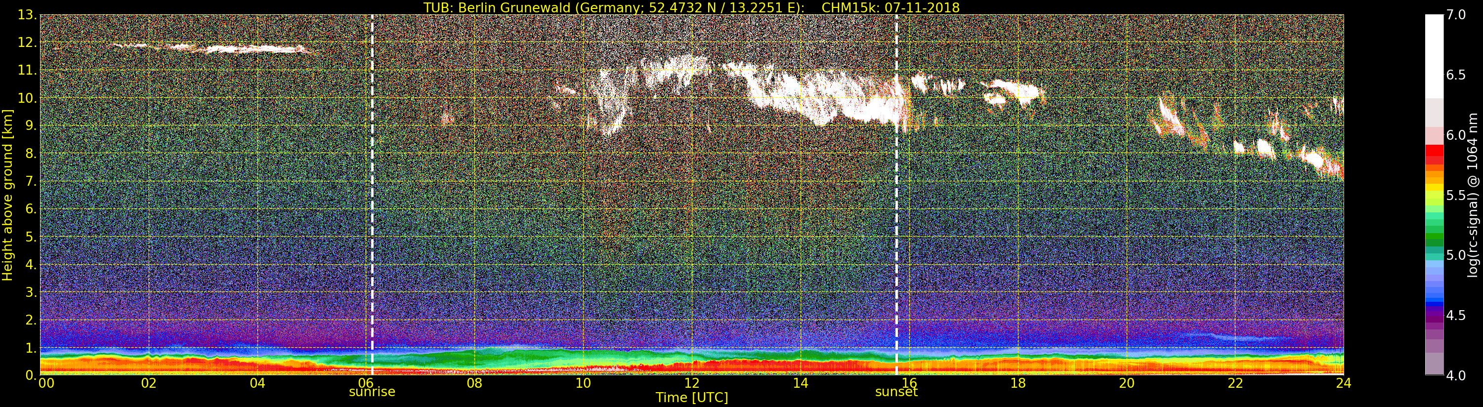Click the height axis tick "6."
Image resolution: width=1483 pixels, height=407 pixels.
click(31, 209)
